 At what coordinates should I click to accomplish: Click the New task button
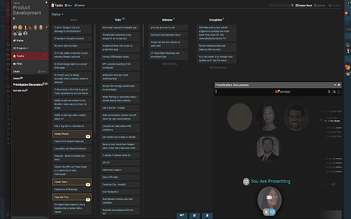[69, 5]
